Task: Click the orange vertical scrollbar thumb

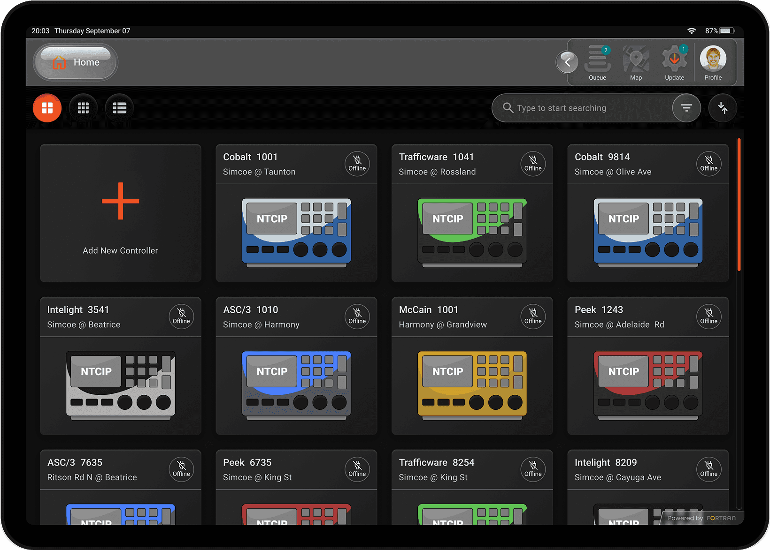Action: pos(739,204)
